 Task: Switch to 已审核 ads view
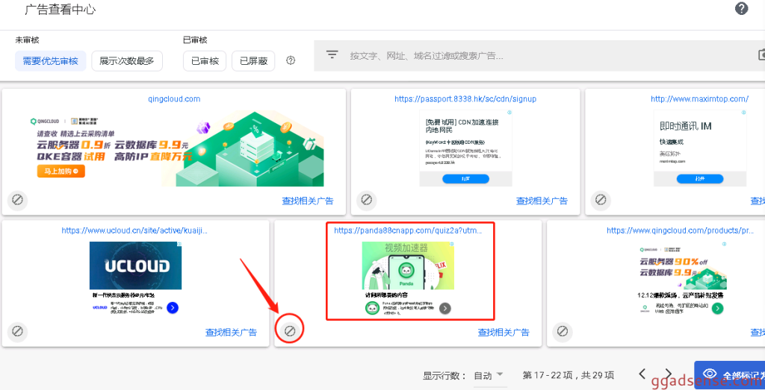tap(205, 61)
